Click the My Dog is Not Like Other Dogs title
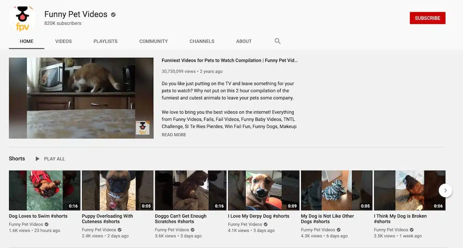 [x=327, y=219]
